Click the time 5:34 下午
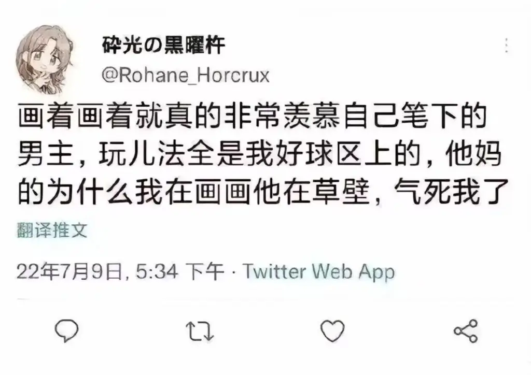 point(180,271)
